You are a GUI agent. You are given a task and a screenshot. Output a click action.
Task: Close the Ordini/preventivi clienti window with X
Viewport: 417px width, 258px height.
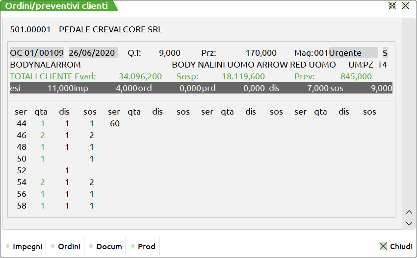pyautogui.click(x=405, y=6)
